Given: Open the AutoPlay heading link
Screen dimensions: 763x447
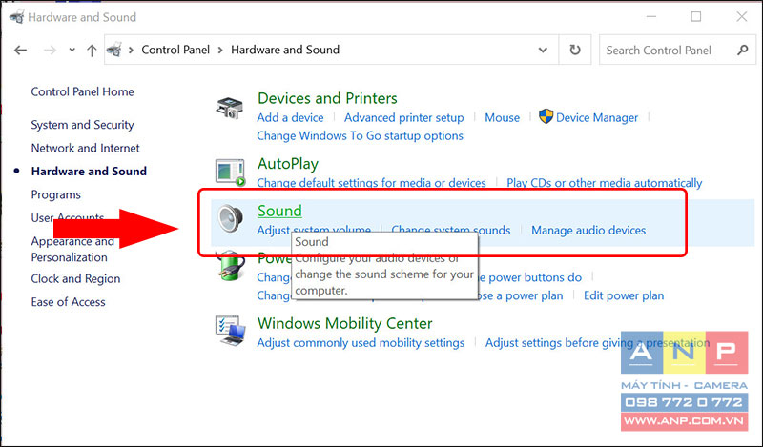Looking at the screenshot, I should click(288, 164).
